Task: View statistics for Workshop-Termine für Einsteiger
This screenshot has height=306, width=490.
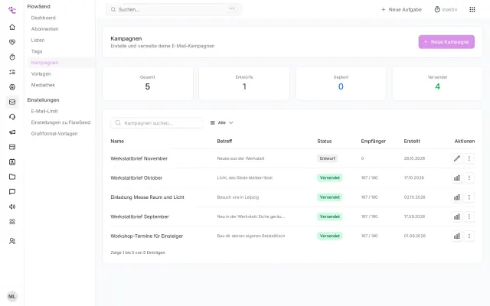Action: pyautogui.click(x=457, y=236)
